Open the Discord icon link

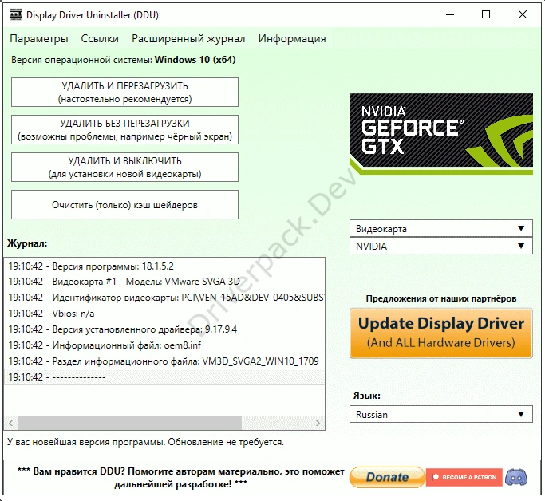coord(516,477)
